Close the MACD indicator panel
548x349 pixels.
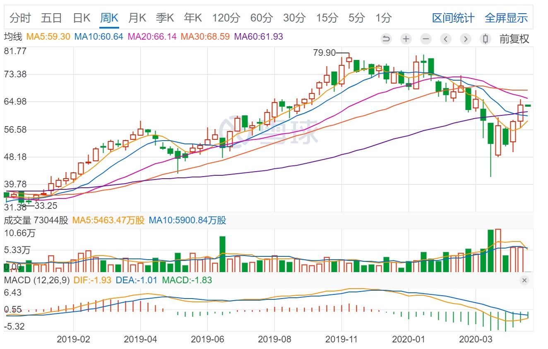click(x=524, y=280)
